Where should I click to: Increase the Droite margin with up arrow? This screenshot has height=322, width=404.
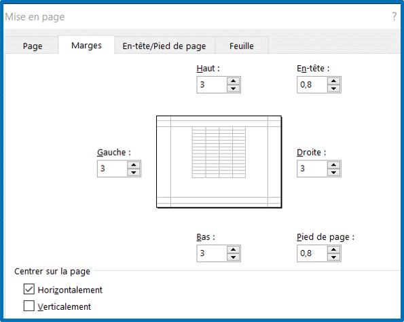point(333,165)
